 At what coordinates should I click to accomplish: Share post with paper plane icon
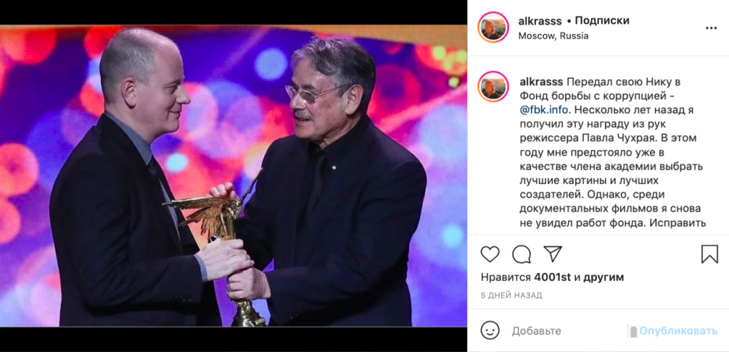[552, 254]
